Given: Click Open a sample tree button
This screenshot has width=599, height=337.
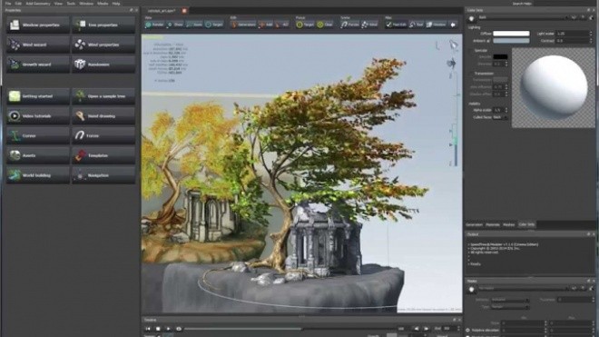Looking at the screenshot, I should pyautogui.click(x=103, y=96).
